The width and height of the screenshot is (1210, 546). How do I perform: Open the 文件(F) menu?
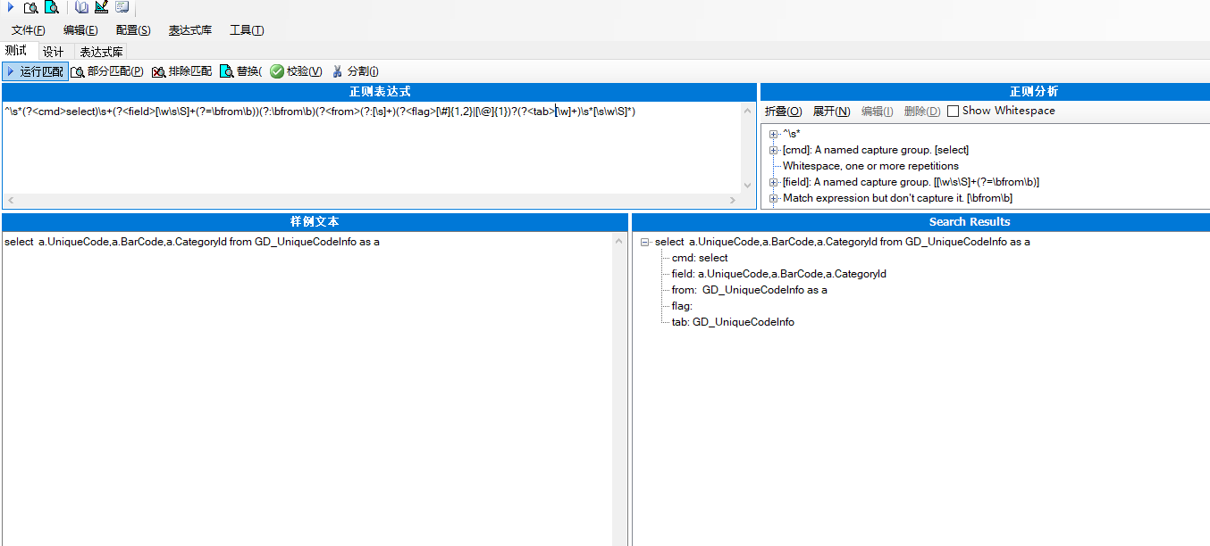(x=29, y=30)
